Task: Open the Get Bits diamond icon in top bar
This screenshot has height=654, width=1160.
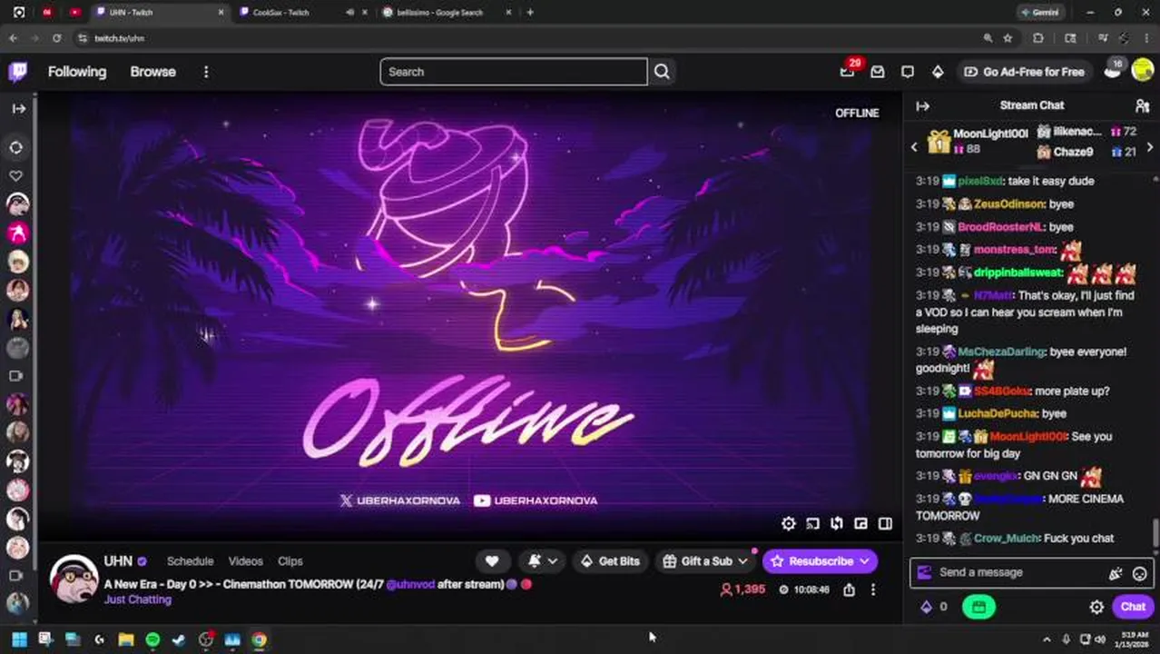Action: coord(938,72)
